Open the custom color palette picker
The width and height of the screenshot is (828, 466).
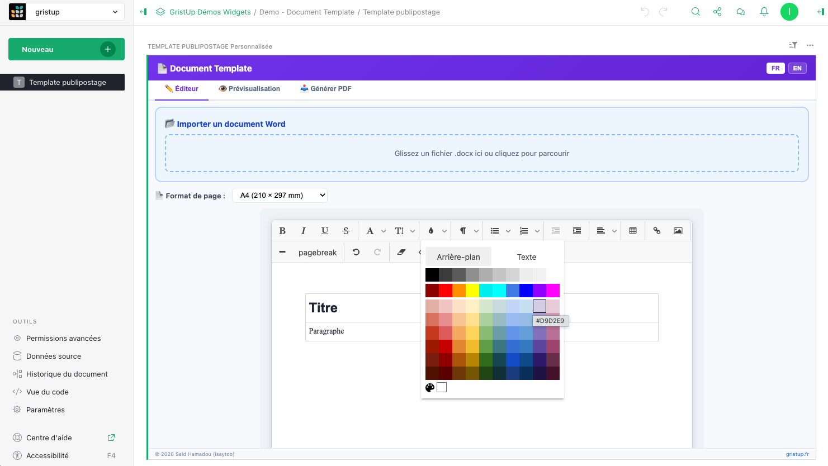(430, 388)
